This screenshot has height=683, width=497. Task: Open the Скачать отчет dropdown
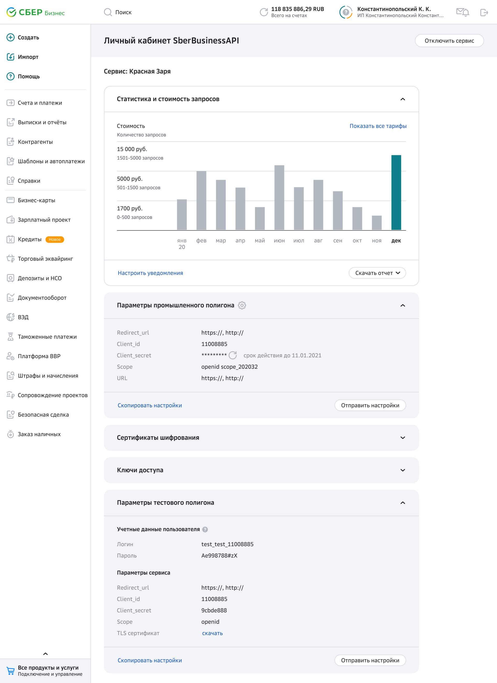pyautogui.click(x=377, y=273)
